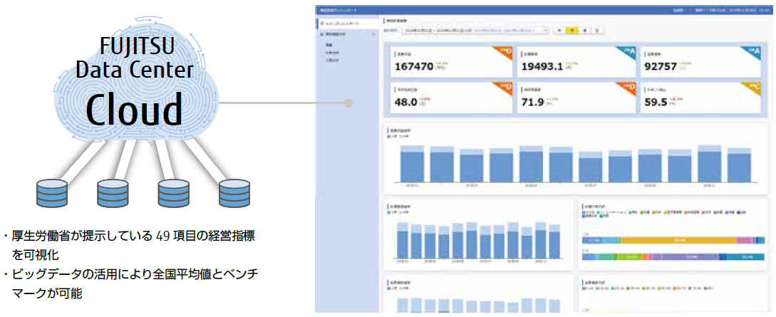Screen dimensions: 776x317
Task: Open the KPI card showing 92757
Action: pos(701,62)
